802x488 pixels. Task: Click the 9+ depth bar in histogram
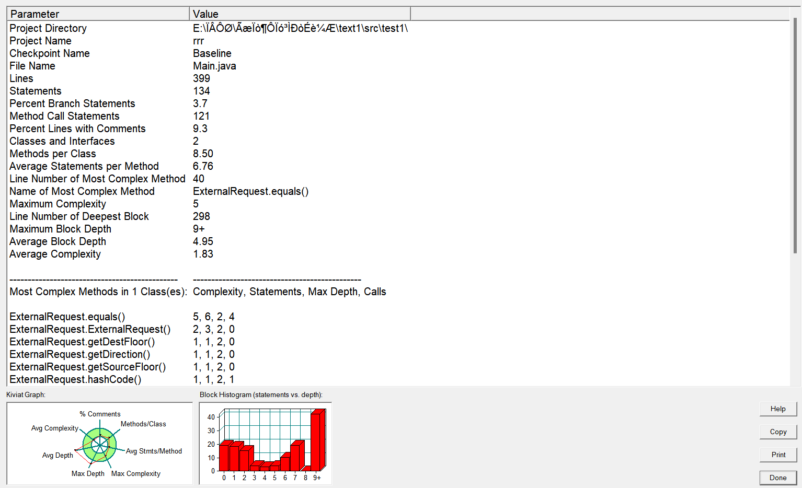click(317, 440)
